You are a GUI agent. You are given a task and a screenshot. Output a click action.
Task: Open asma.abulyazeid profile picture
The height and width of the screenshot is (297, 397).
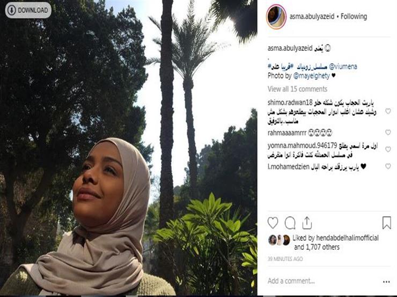(x=276, y=17)
